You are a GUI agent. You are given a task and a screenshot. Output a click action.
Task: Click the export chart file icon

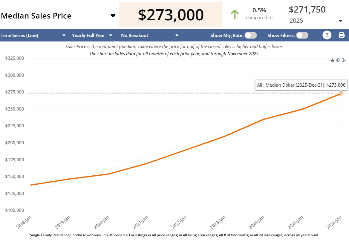[344, 60]
